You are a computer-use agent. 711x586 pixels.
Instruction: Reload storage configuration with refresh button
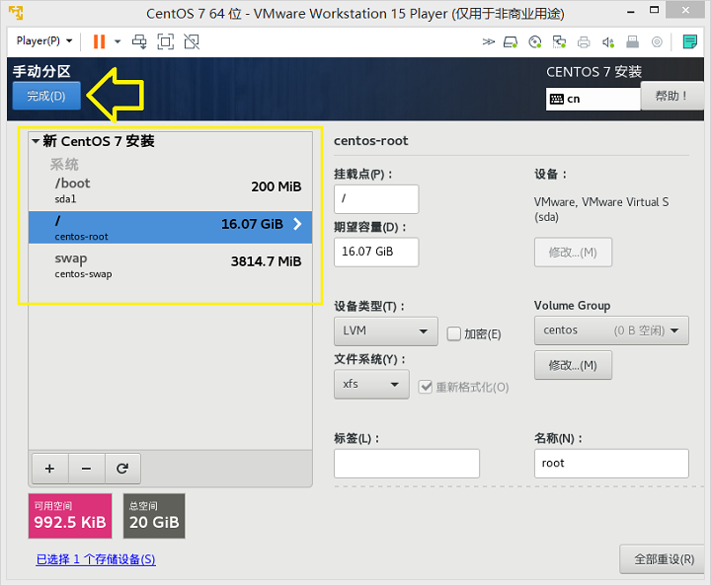(122, 469)
